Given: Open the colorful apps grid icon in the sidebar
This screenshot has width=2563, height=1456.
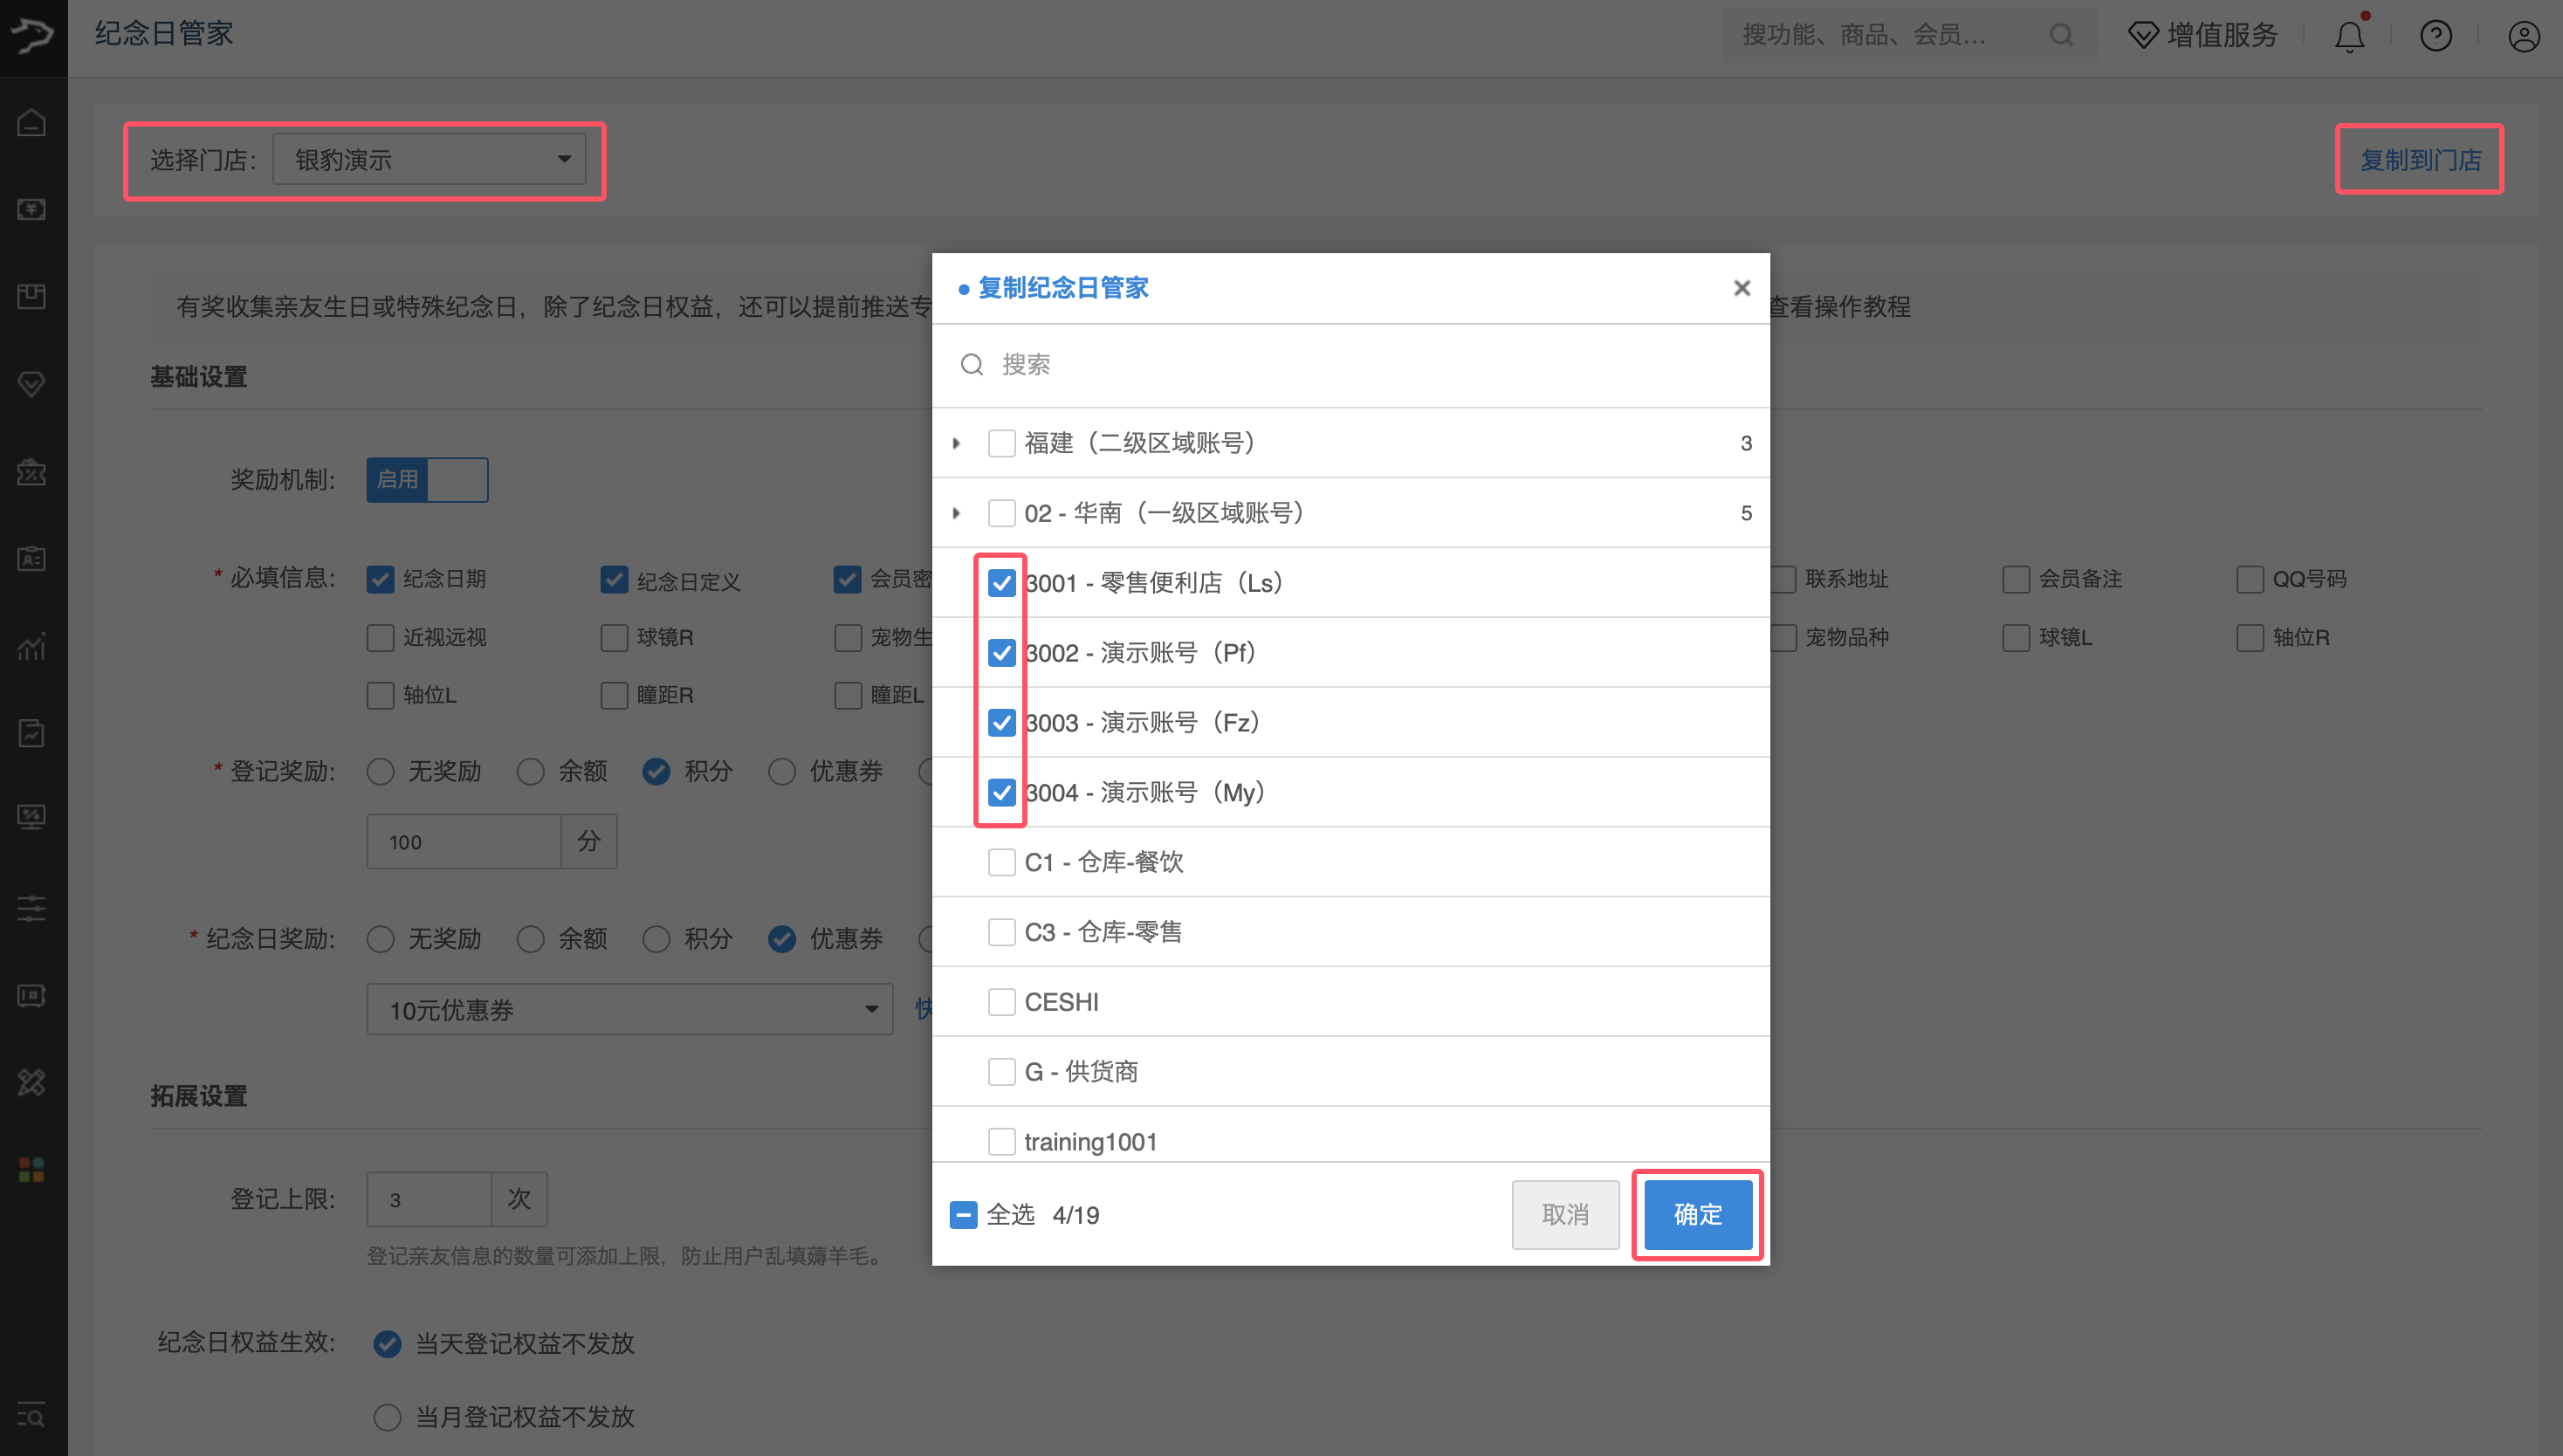Looking at the screenshot, I should pos(32,1169).
